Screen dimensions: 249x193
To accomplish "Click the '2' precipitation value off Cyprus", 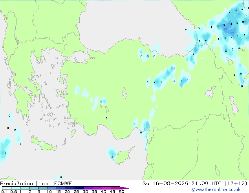I will pos(112,157).
